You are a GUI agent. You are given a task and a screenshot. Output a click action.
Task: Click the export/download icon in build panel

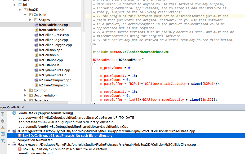point(3,127)
